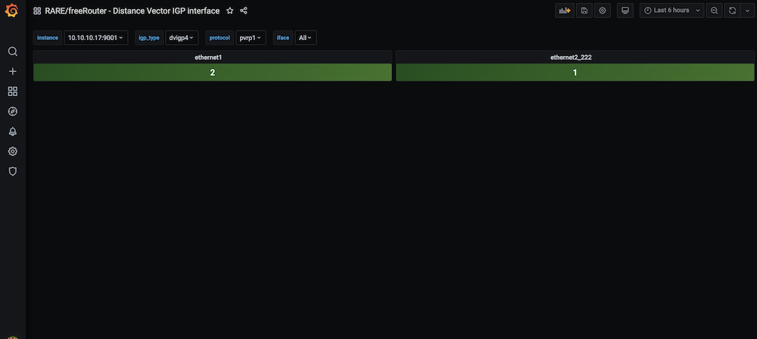Viewport: 757px width, 339px height.
Task: Open the iface All dropdown
Action: pos(305,38)
